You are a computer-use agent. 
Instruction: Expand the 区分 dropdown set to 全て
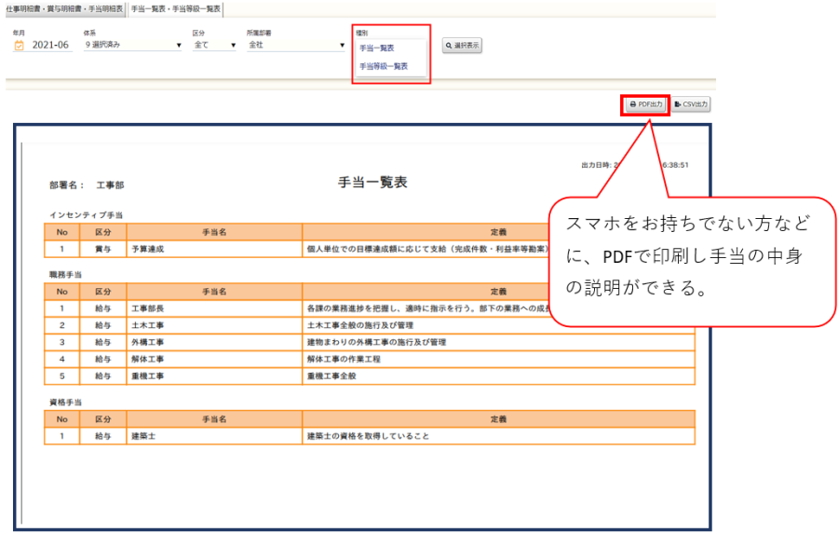pos(214,45)
